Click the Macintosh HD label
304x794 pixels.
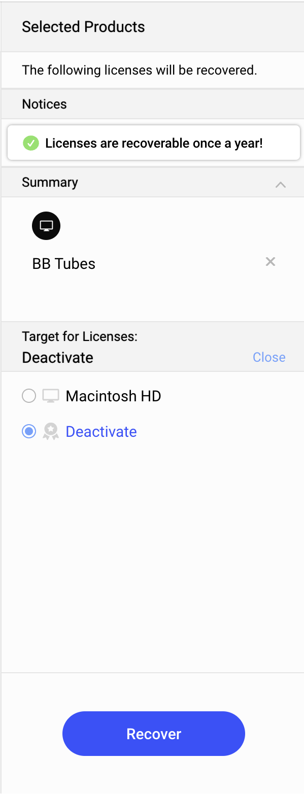114,396
